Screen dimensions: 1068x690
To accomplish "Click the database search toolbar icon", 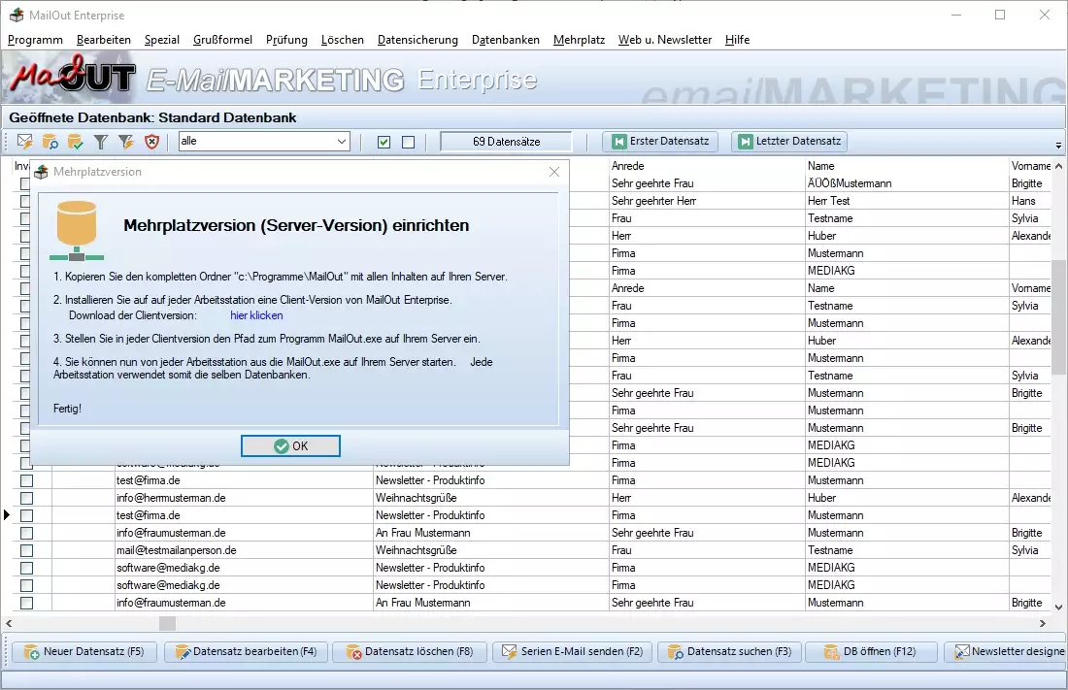I will click(50, 143).
